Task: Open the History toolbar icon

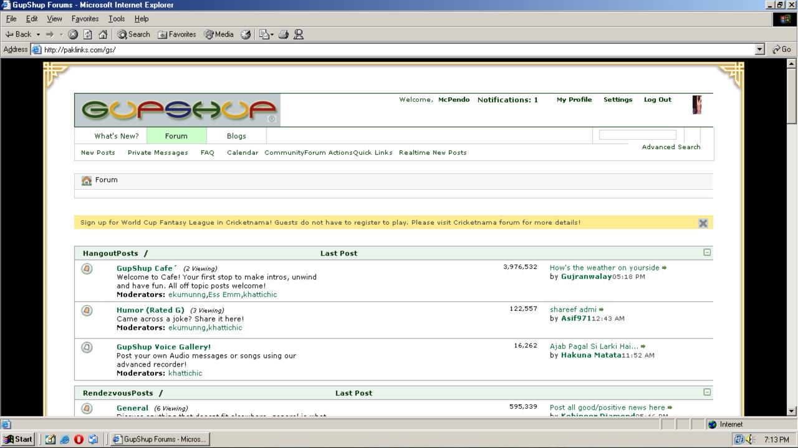Action: coord(245,35)
